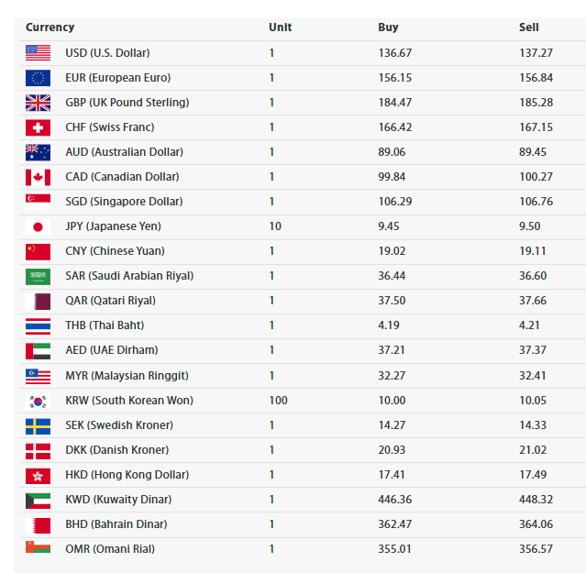Select the Kuwait flag icon
Viewport: 586px width, 573px height.
pos(38,501)
